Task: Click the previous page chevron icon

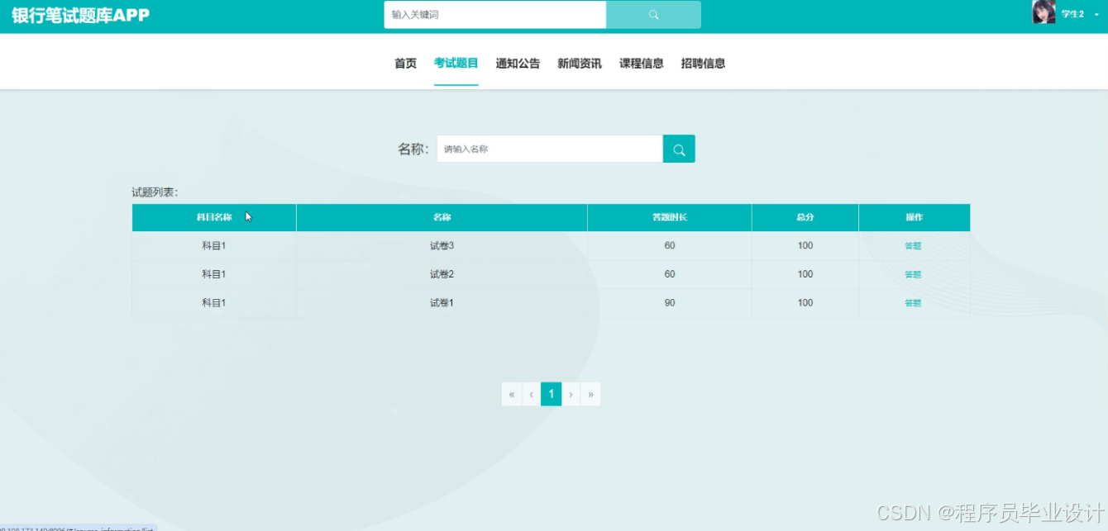Action: 531,394
